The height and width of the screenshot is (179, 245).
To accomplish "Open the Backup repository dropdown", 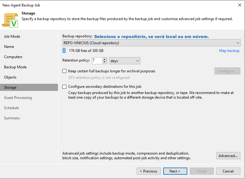I will (x=151, y=43).
